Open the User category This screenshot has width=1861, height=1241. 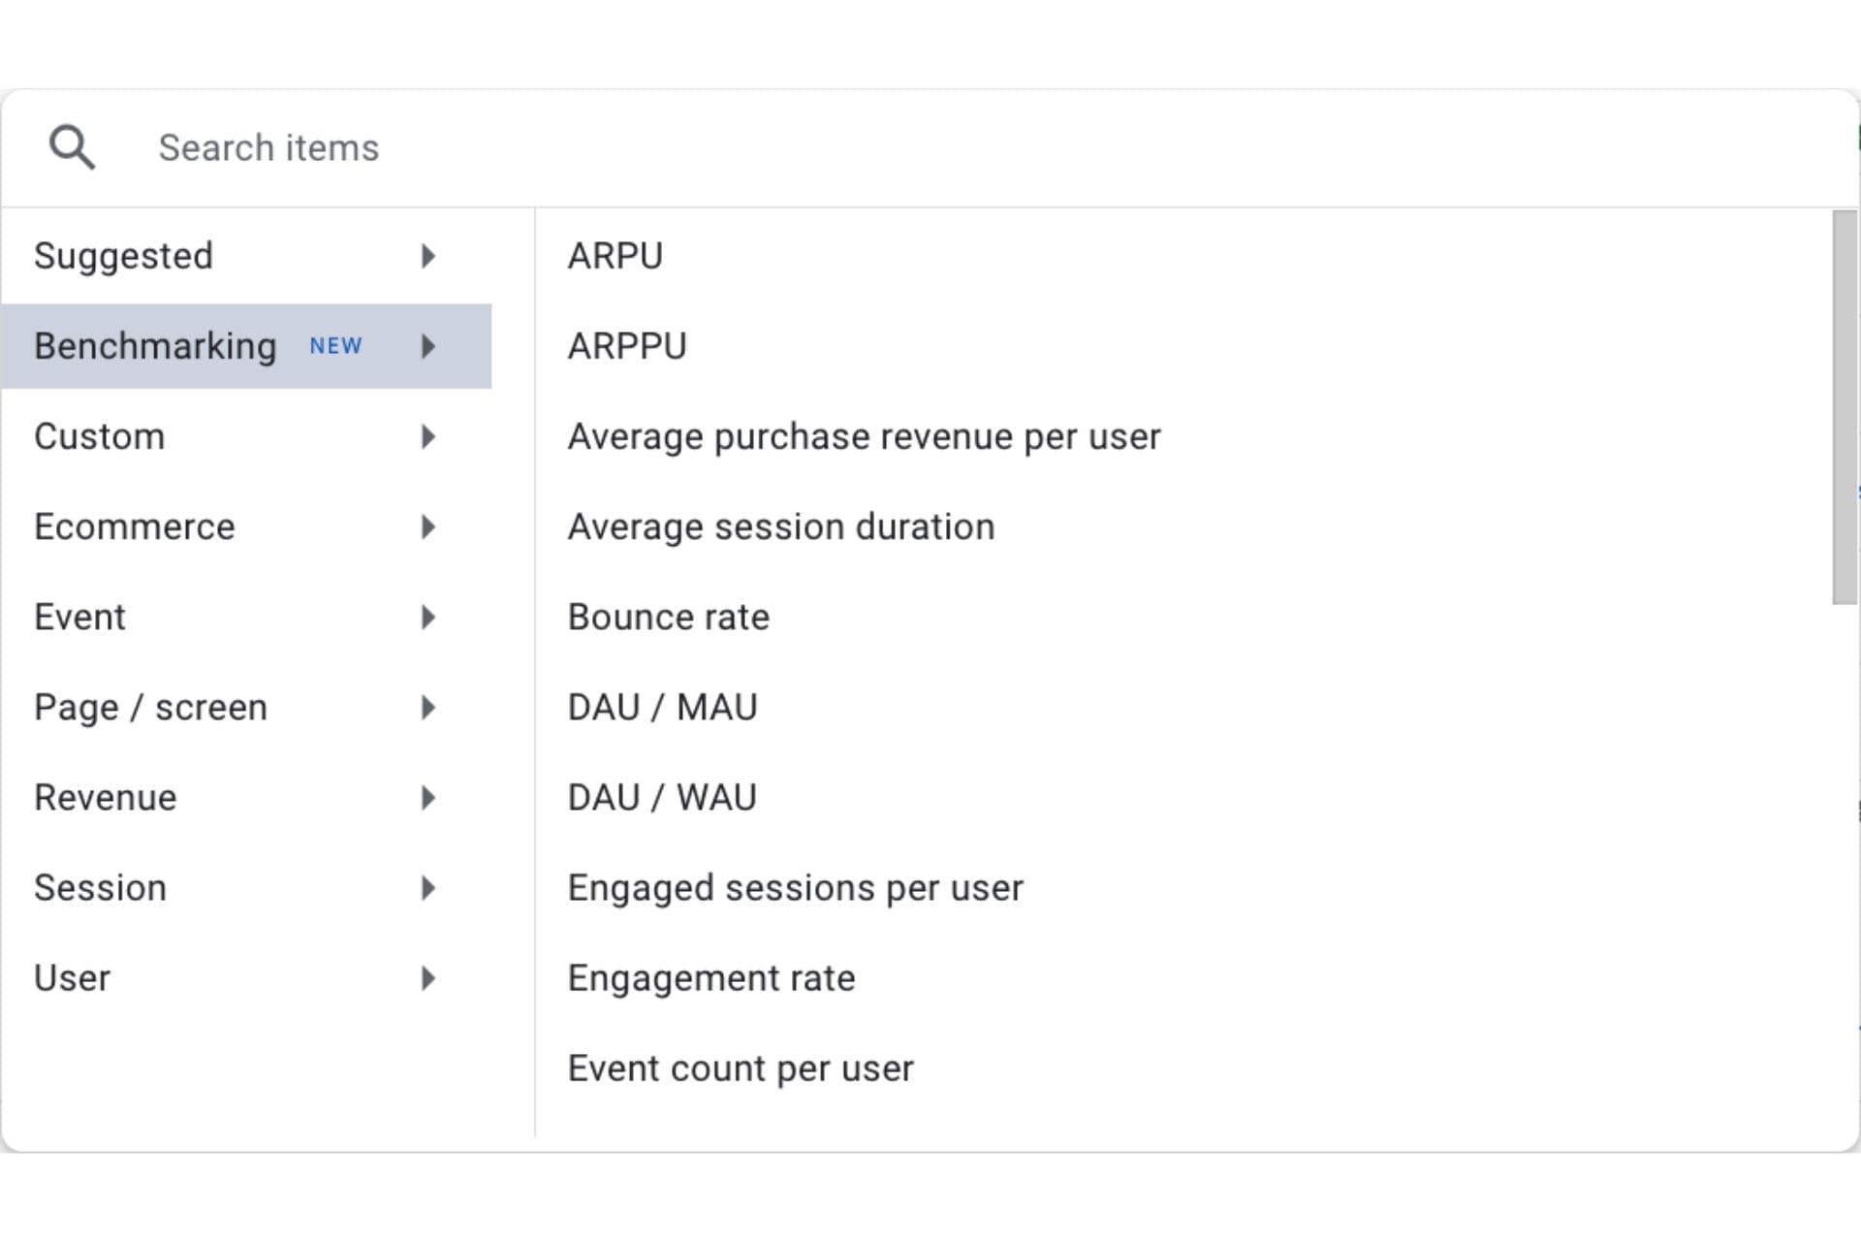pyautogui.click(x=73, y=977)
